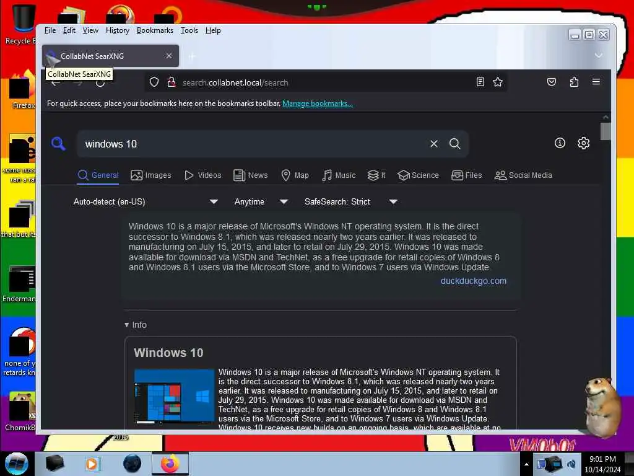Click the page vertical scrollbar thumb
This screenshot has width=634, height=476.
tap(606, 131)
